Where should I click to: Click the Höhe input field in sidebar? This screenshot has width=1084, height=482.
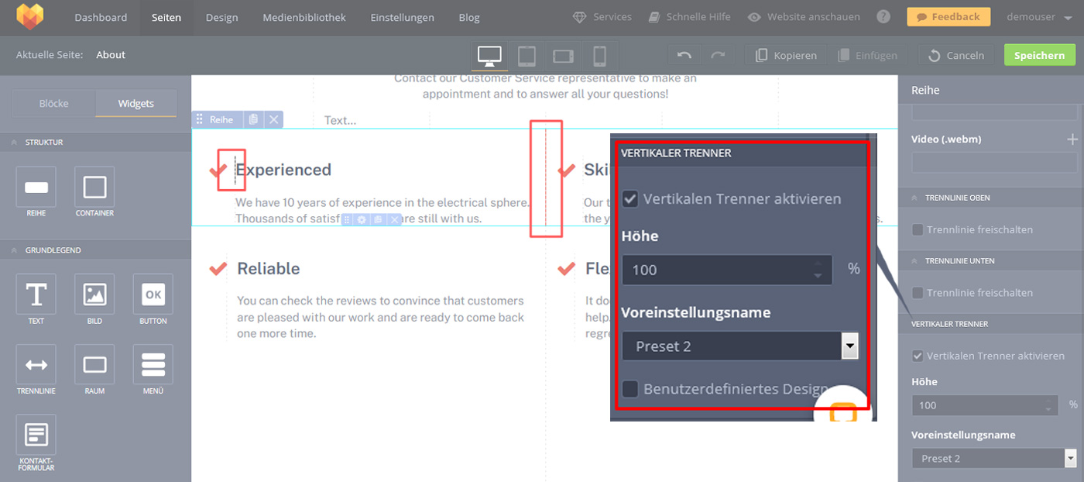tap(979, 405)
